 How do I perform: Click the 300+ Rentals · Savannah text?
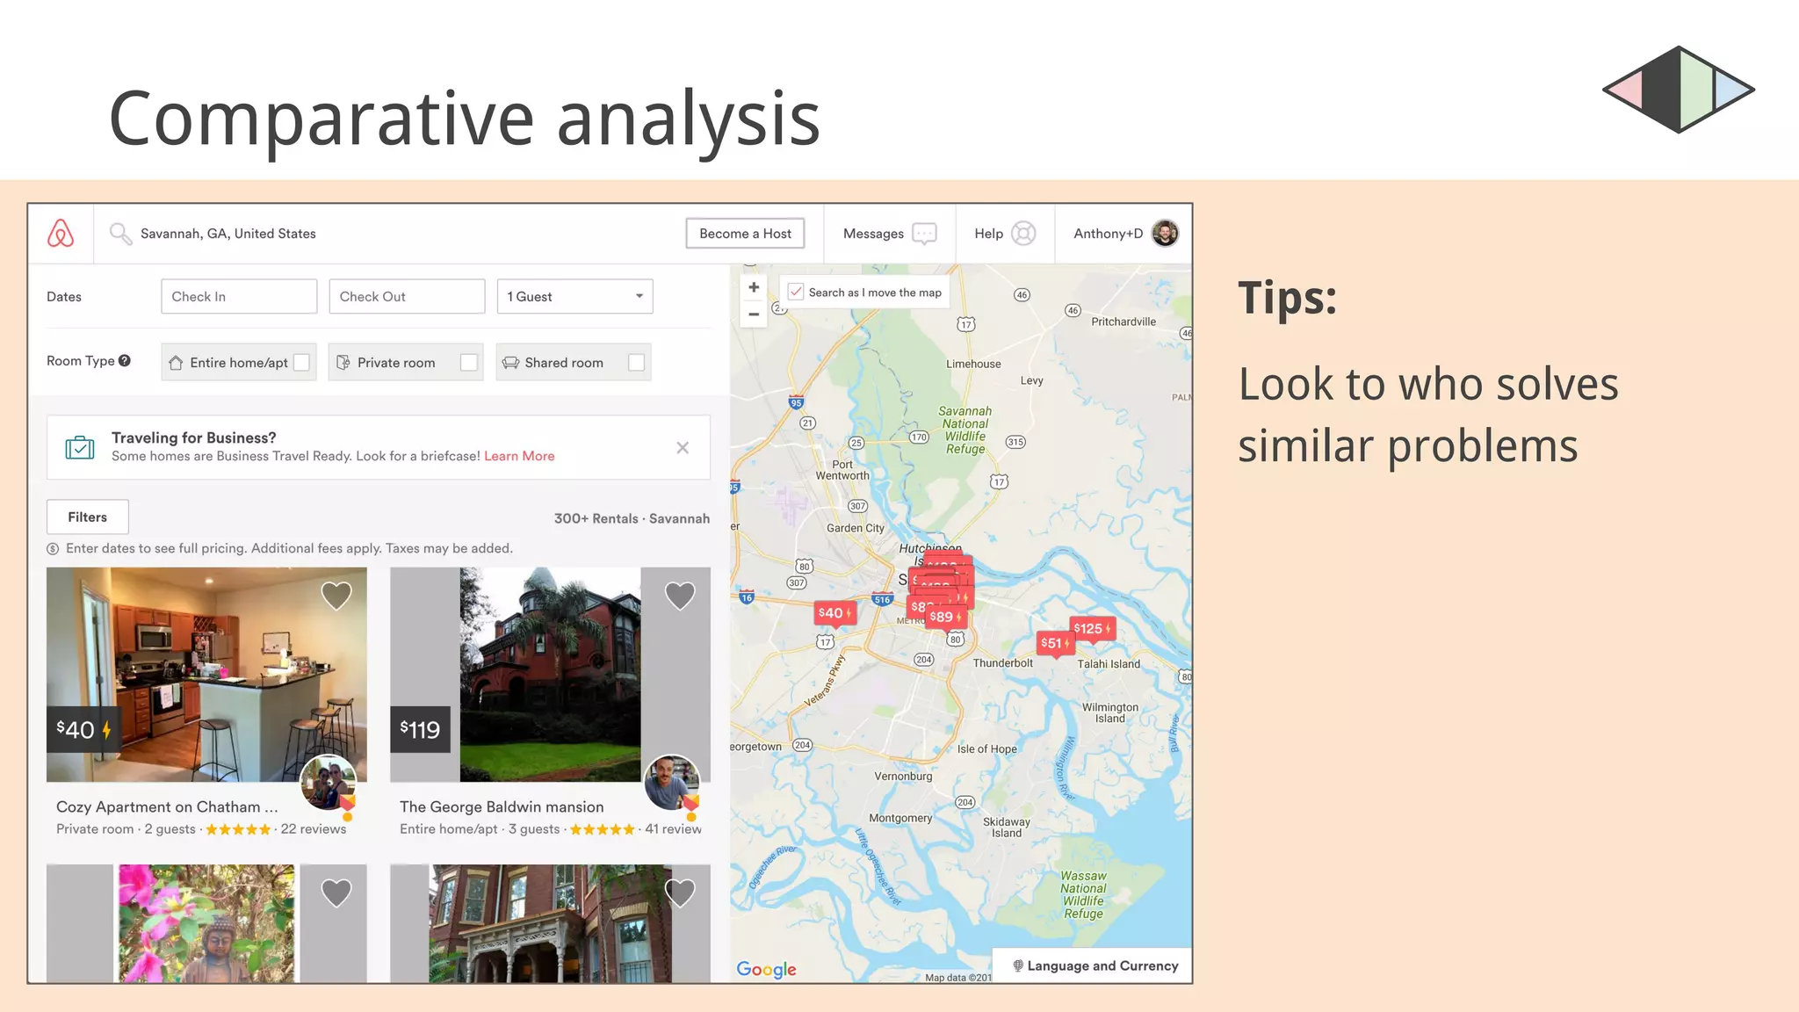tap(632, 518)
